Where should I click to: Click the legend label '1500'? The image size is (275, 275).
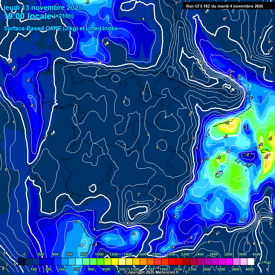(135, 269)
